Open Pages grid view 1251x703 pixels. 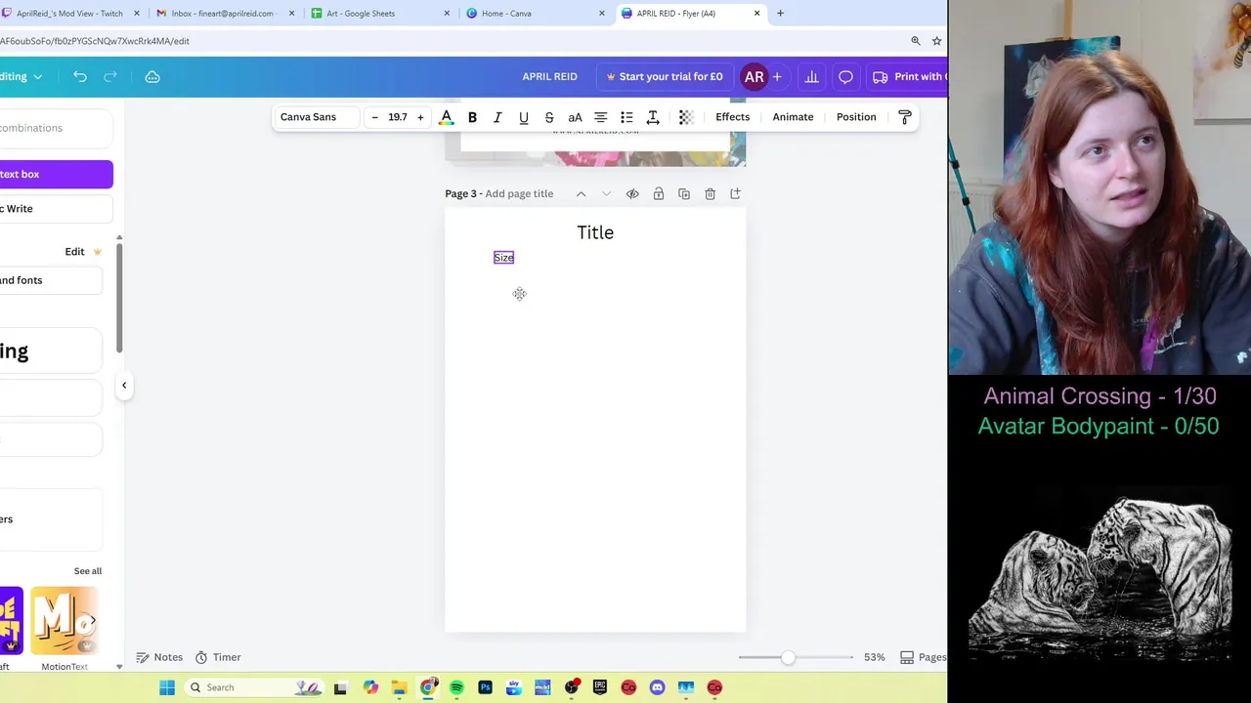point(923,657)
